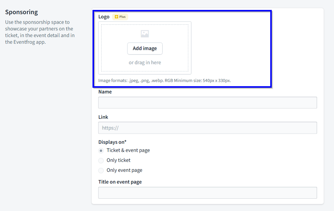Screen dimensions: 334x211
Task: Click the Sponsoring description paragraph
Action: (39, 32)
